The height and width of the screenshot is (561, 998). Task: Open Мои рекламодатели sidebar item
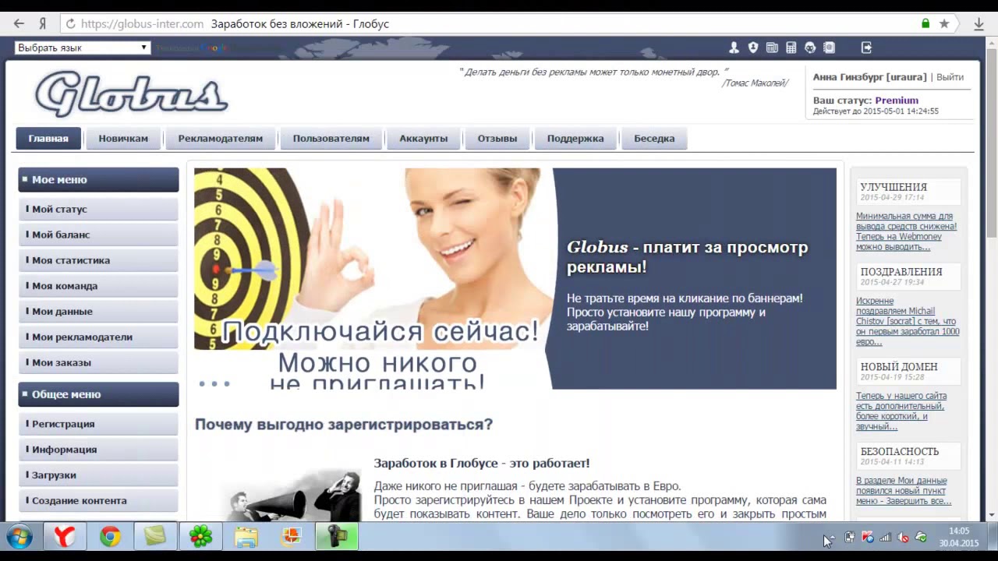pos(98,337)
